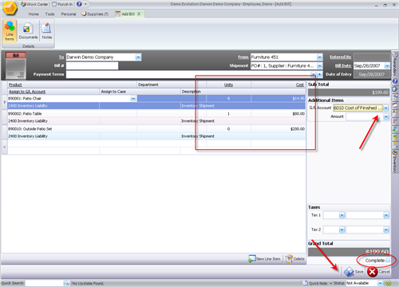Viewport: 399px width, 287px height.
Task: Click the Entered By link label
Action: (341, 57)
